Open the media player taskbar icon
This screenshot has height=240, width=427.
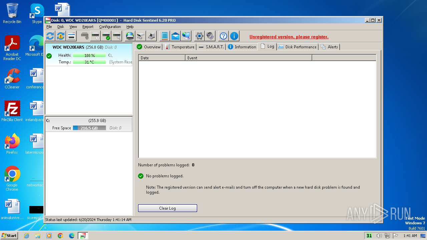pyautogui.click(x=49, y=236)
